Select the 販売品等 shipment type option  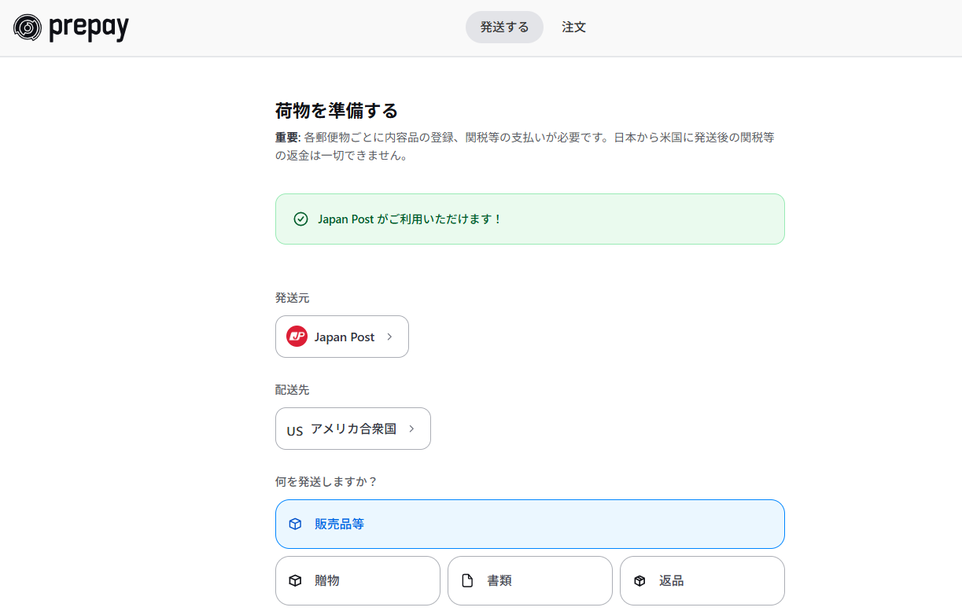[x=530, y=524]
